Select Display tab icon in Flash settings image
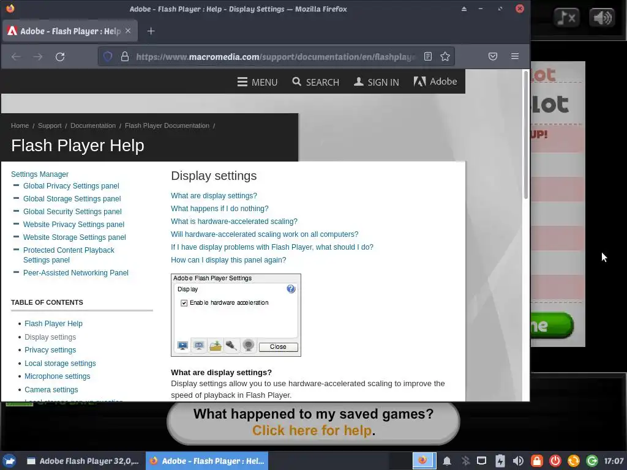627x470 pixels. tap(182, 346)
